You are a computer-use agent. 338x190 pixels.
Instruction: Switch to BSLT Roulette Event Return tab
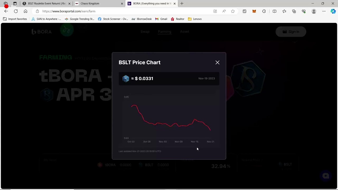pyautogui.click(x=46, y=3)
